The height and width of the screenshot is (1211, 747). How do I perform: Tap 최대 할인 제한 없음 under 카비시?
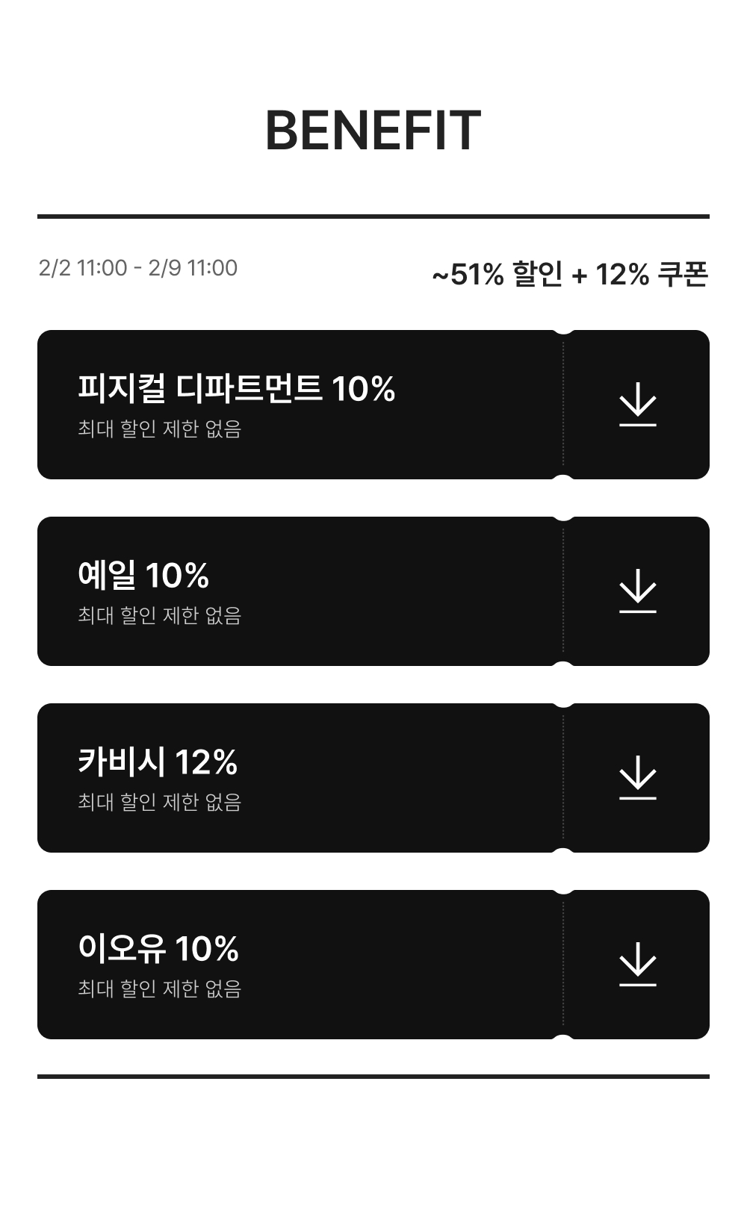point(159,803)
